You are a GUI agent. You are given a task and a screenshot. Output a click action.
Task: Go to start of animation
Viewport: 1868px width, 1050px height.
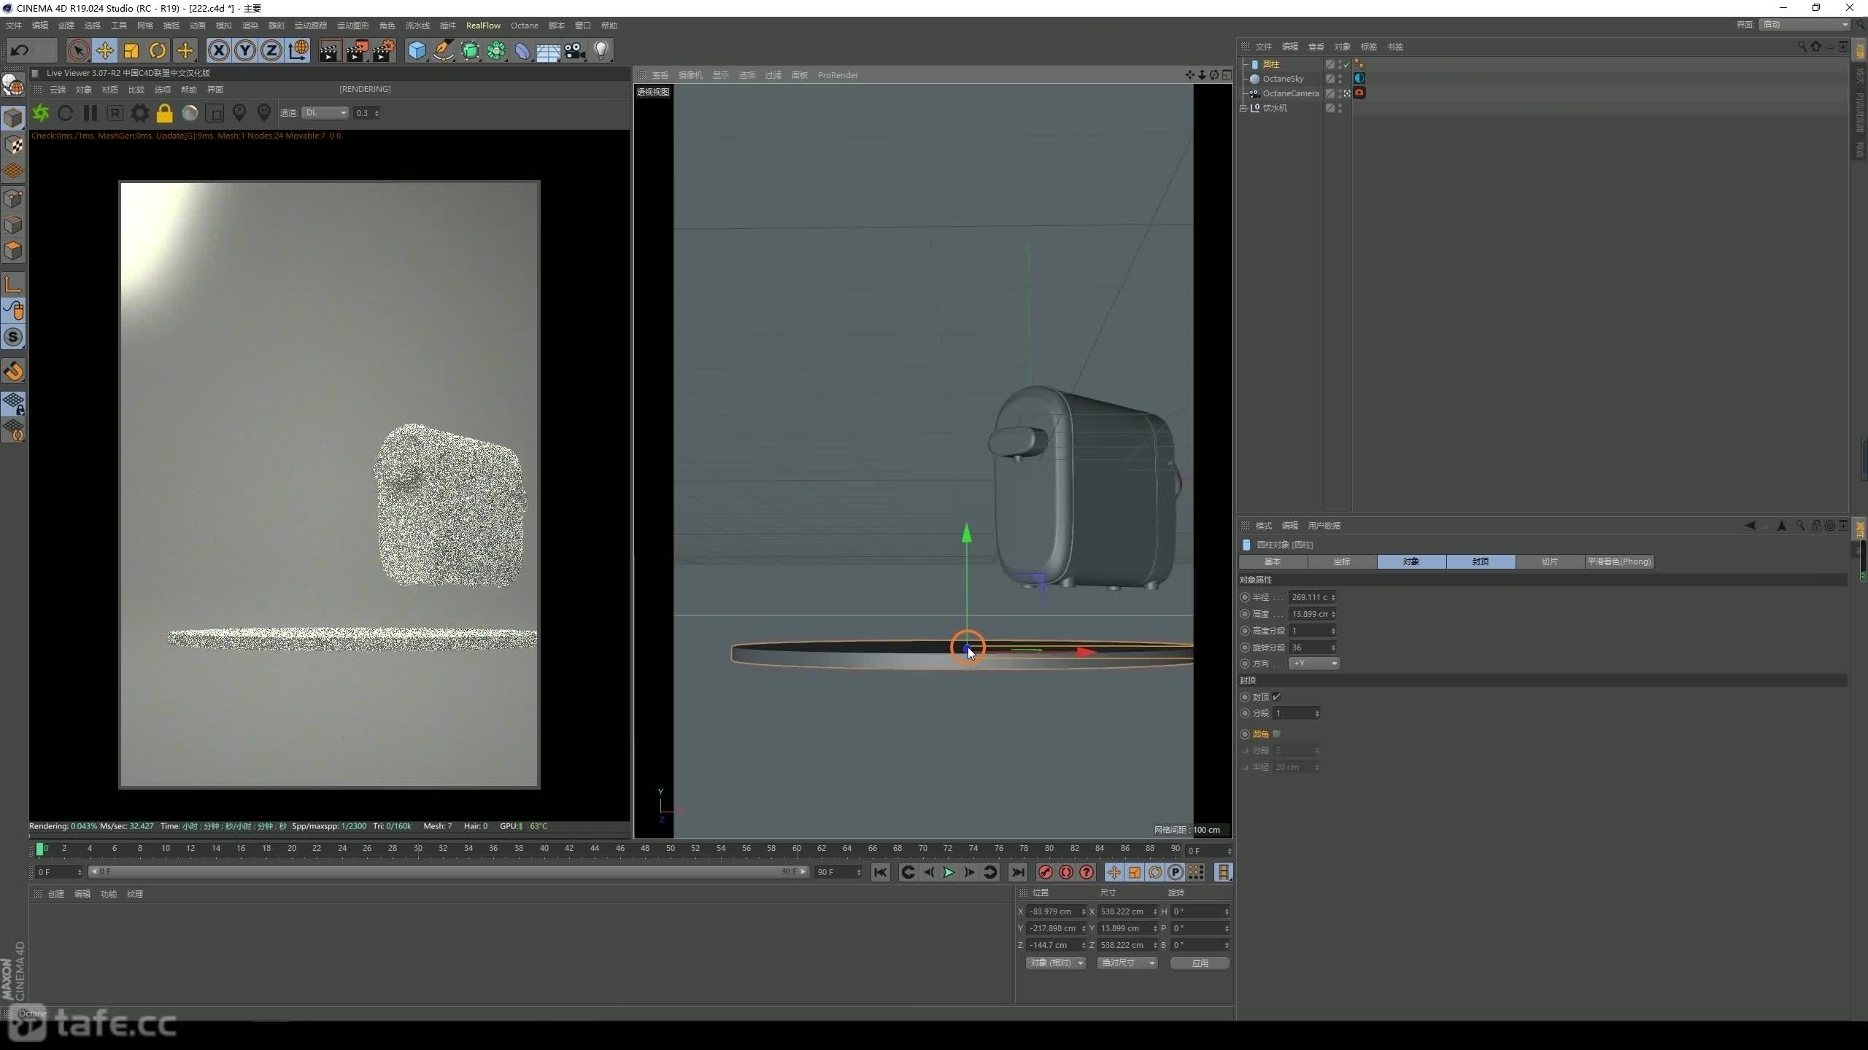[881, 872]
